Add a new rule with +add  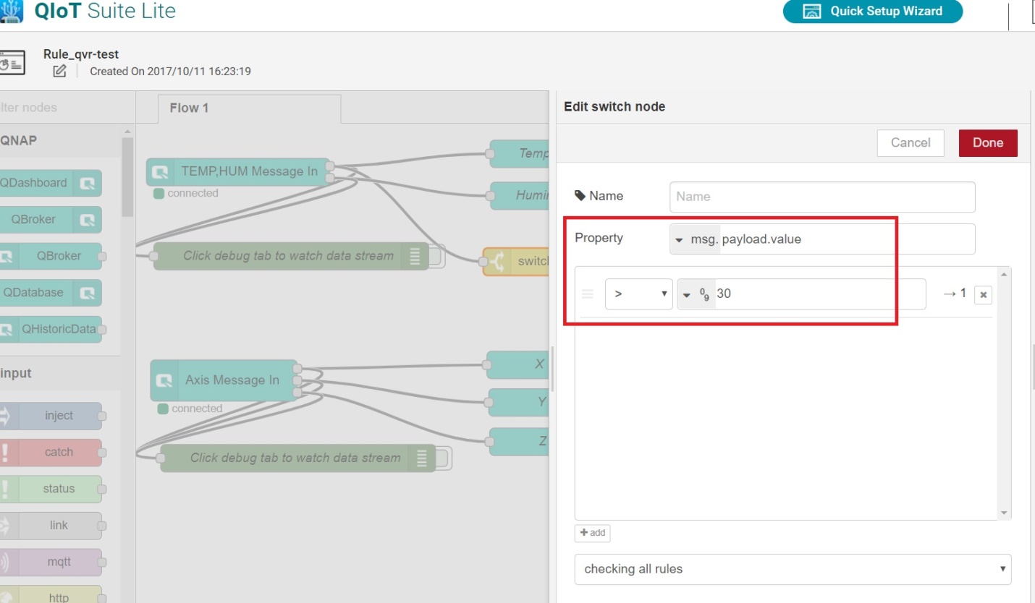tap(593, 533)
